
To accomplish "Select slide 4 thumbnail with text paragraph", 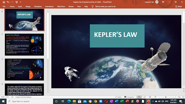I will click(24, 90).
